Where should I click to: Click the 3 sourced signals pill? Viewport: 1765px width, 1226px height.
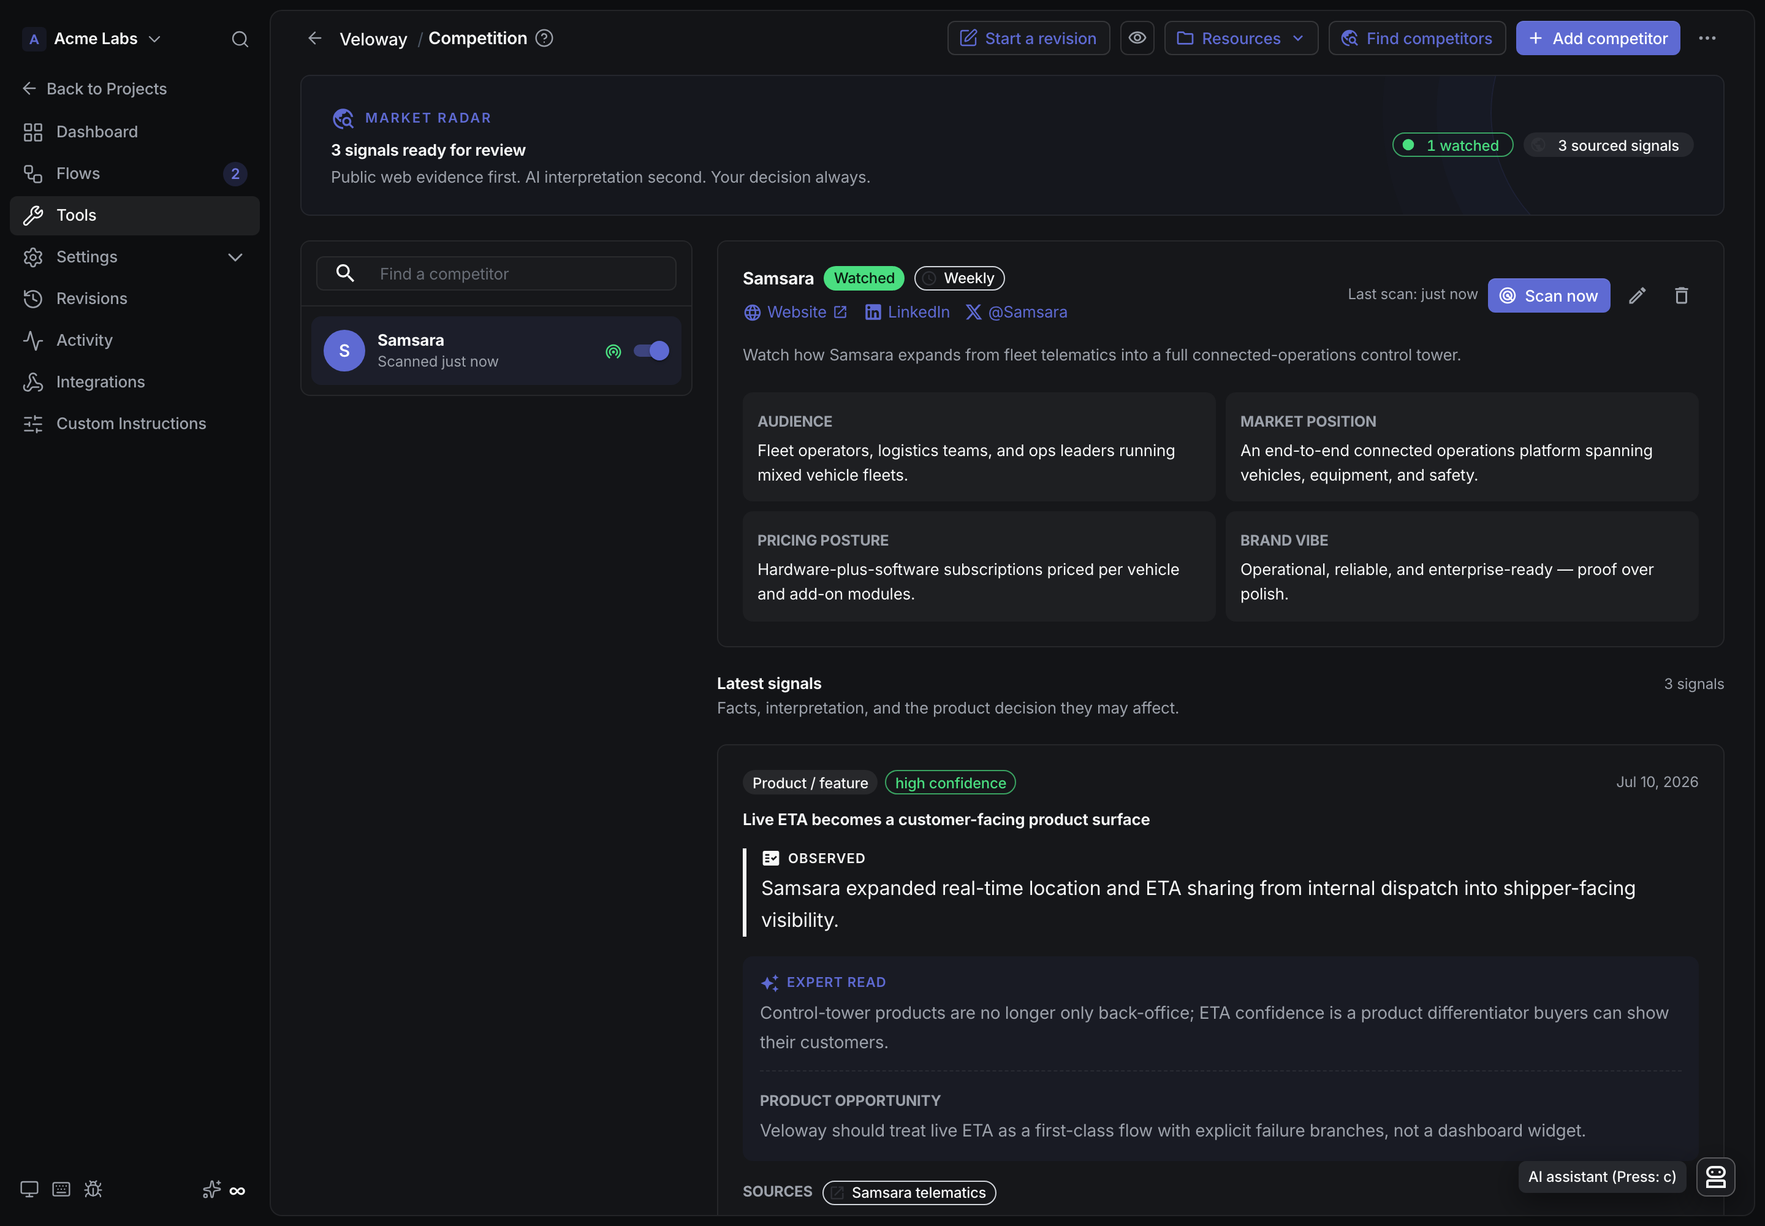point(1608,145)
